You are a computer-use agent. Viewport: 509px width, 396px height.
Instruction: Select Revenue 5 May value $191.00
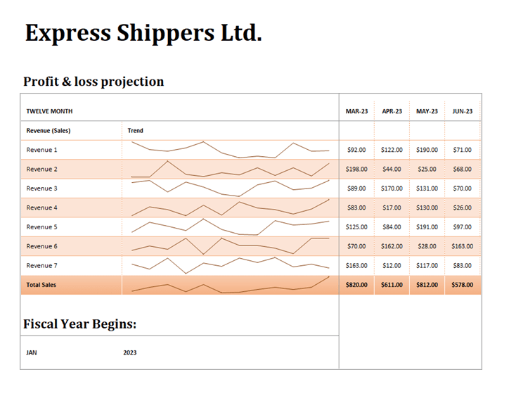427,227
